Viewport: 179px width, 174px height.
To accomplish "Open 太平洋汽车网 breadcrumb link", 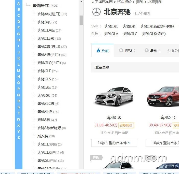I will pos(102,2).
